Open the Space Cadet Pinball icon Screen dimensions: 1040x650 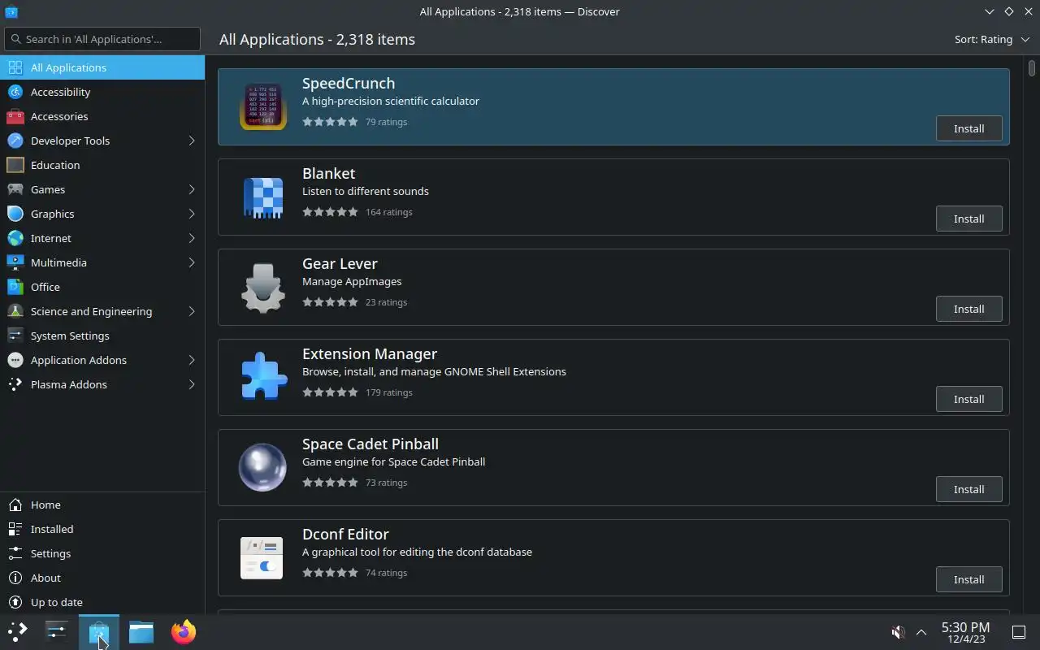(262, 467)
